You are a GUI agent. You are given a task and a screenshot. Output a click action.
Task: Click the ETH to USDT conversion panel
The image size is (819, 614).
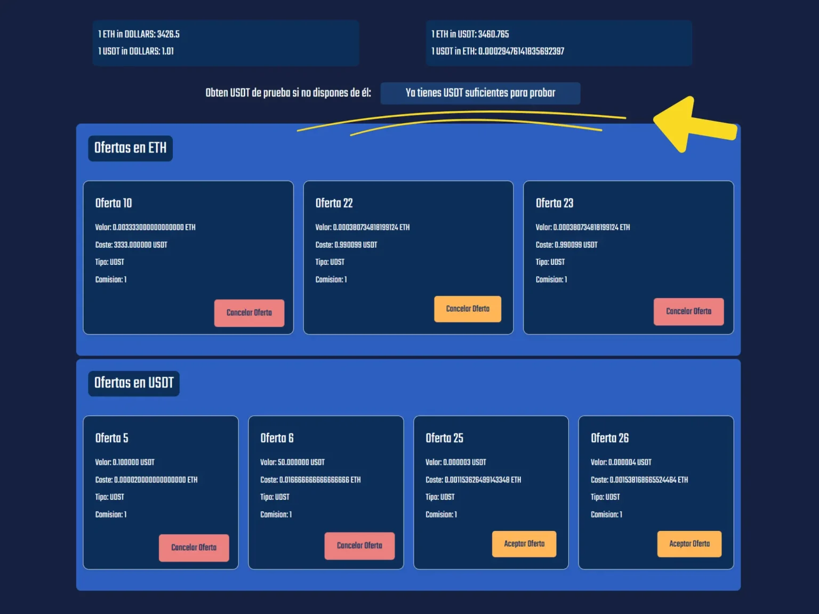point(559,43)
